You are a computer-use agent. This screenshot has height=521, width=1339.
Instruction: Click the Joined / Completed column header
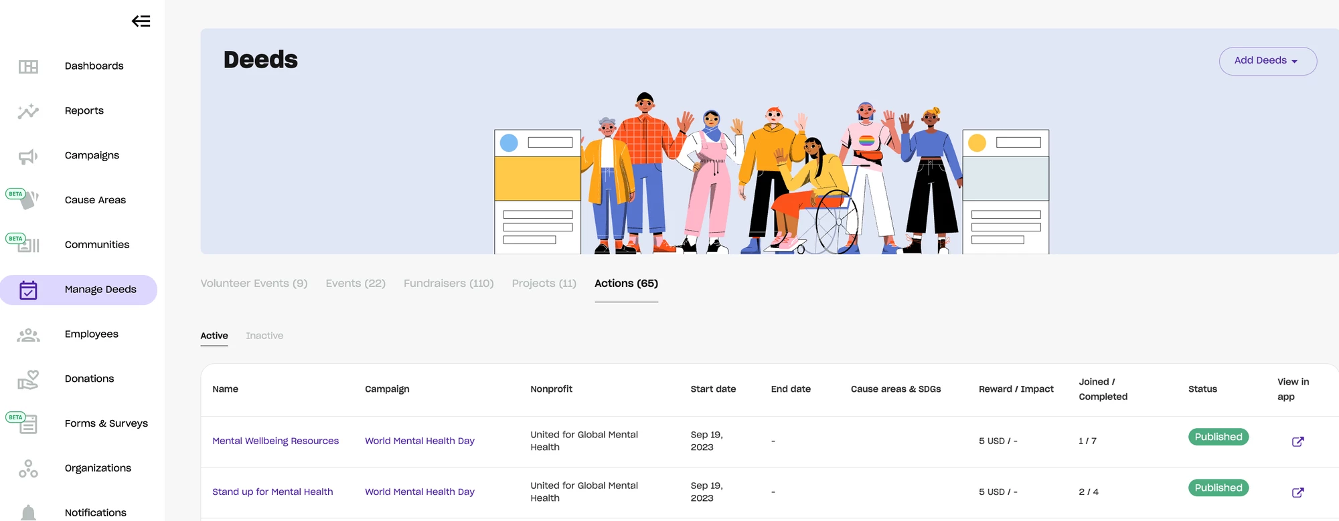1103,389
